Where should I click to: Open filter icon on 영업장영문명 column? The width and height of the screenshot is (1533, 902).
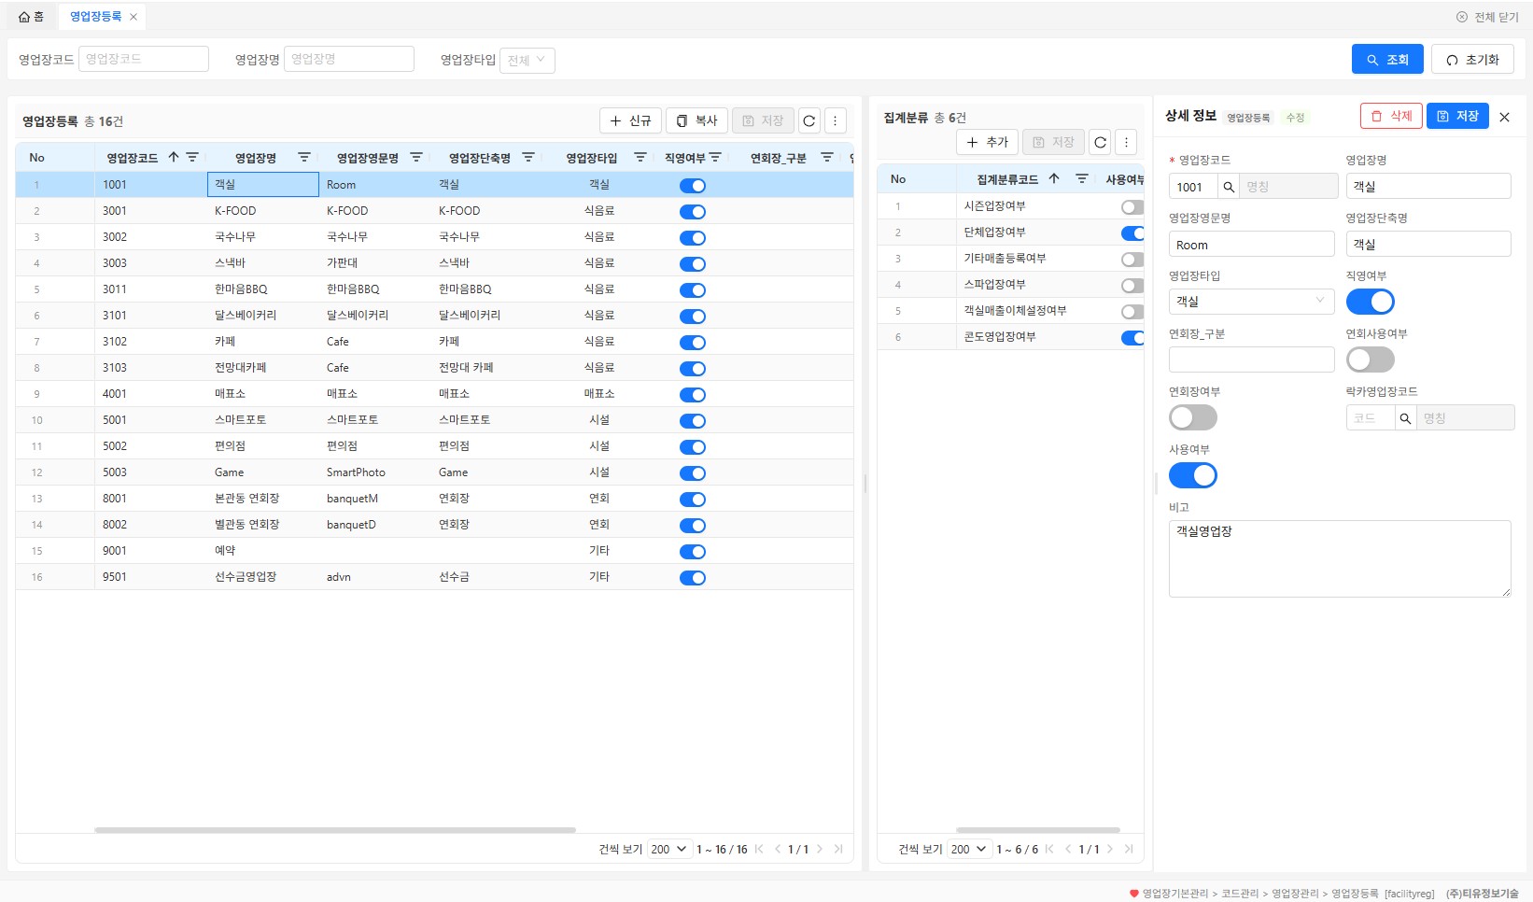click(x=416, y=157)
